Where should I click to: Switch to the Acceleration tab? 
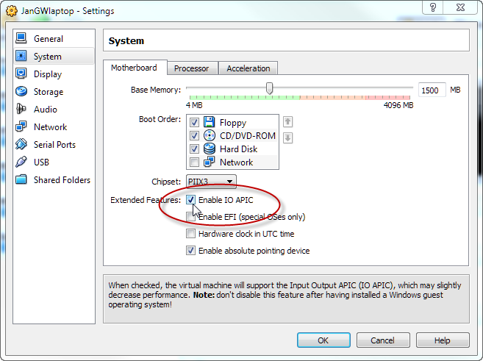248,68
